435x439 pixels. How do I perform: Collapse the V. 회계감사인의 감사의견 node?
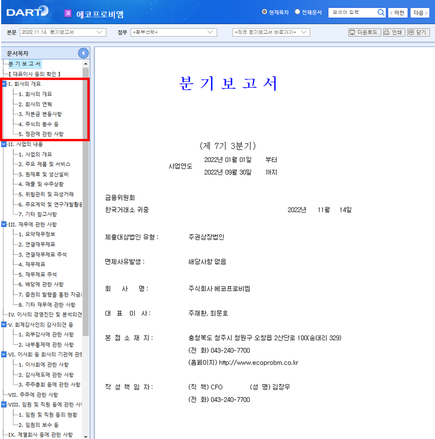[x=4, y=324]
